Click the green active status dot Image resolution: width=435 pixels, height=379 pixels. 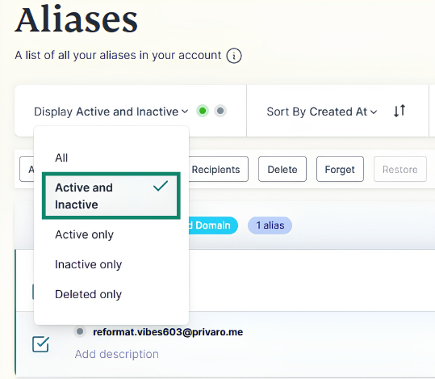coord(203,112)
